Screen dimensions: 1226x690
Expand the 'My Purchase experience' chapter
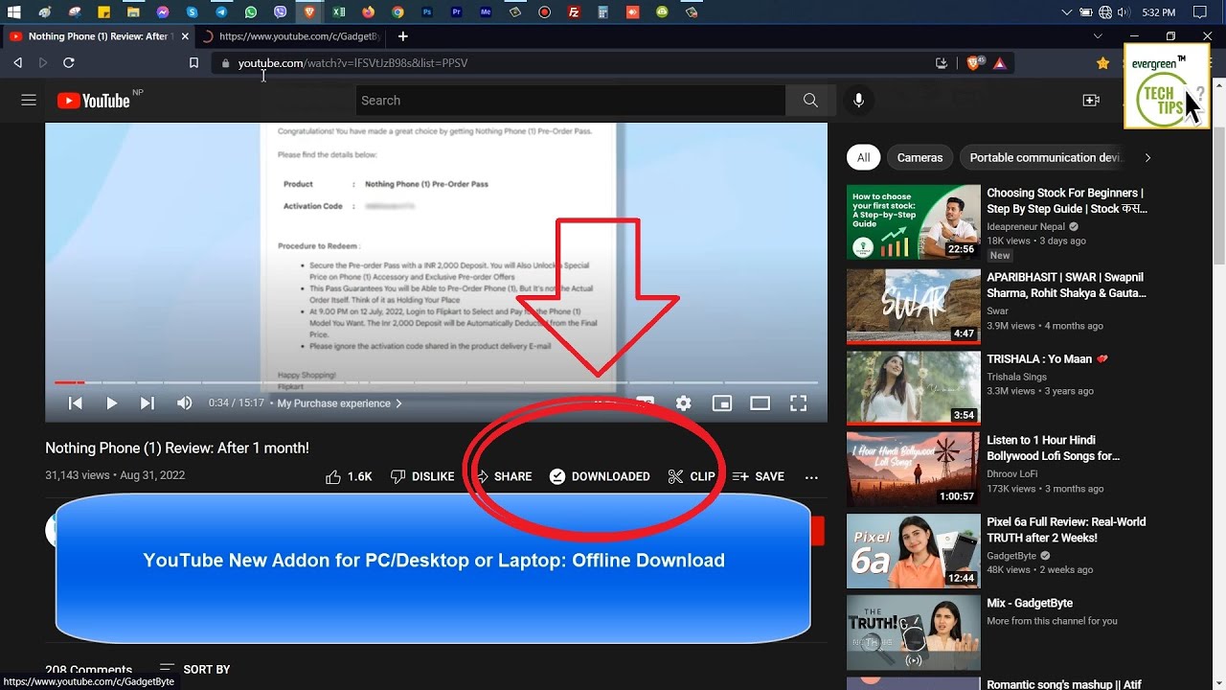click(339, 403)
